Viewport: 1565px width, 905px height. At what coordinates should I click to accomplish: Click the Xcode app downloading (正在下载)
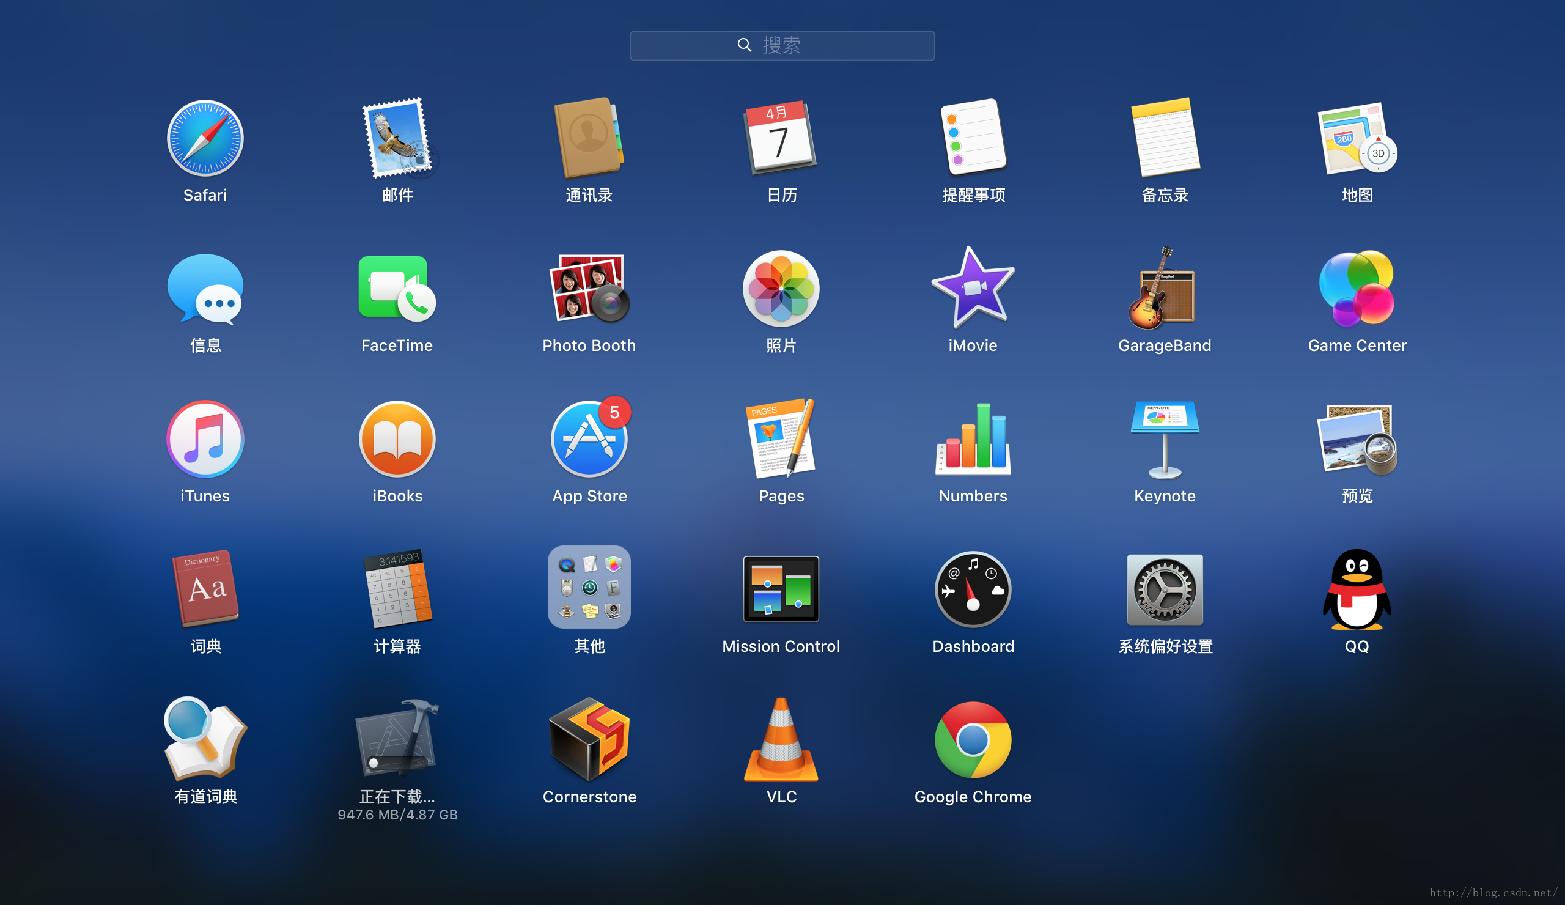[397, 738]
